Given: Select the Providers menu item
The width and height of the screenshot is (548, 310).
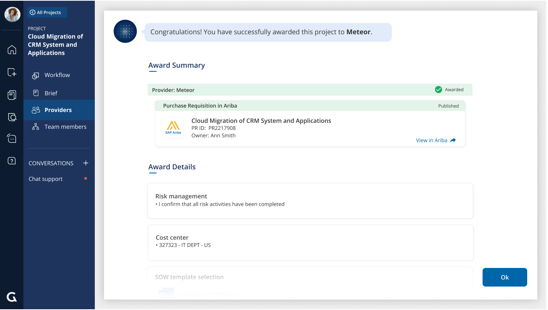Looking at the screenshot, I should (59, 110).
